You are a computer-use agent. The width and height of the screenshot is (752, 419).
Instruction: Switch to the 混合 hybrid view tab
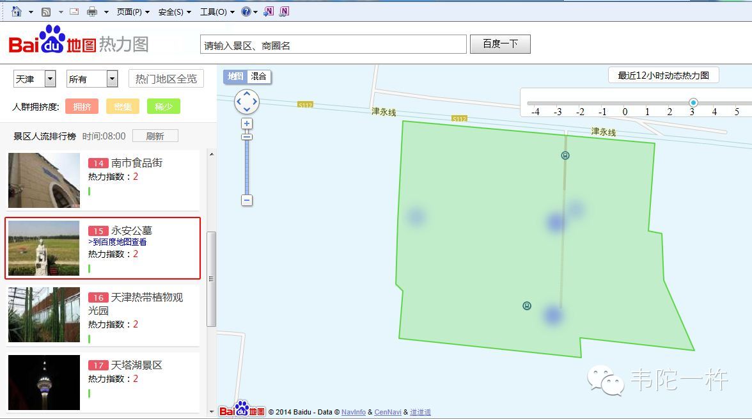pos(258,76)
